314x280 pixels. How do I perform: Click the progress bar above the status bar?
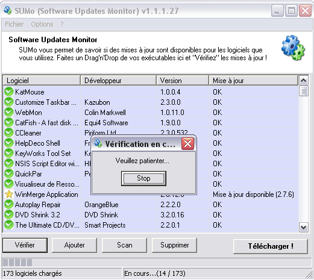157,263
